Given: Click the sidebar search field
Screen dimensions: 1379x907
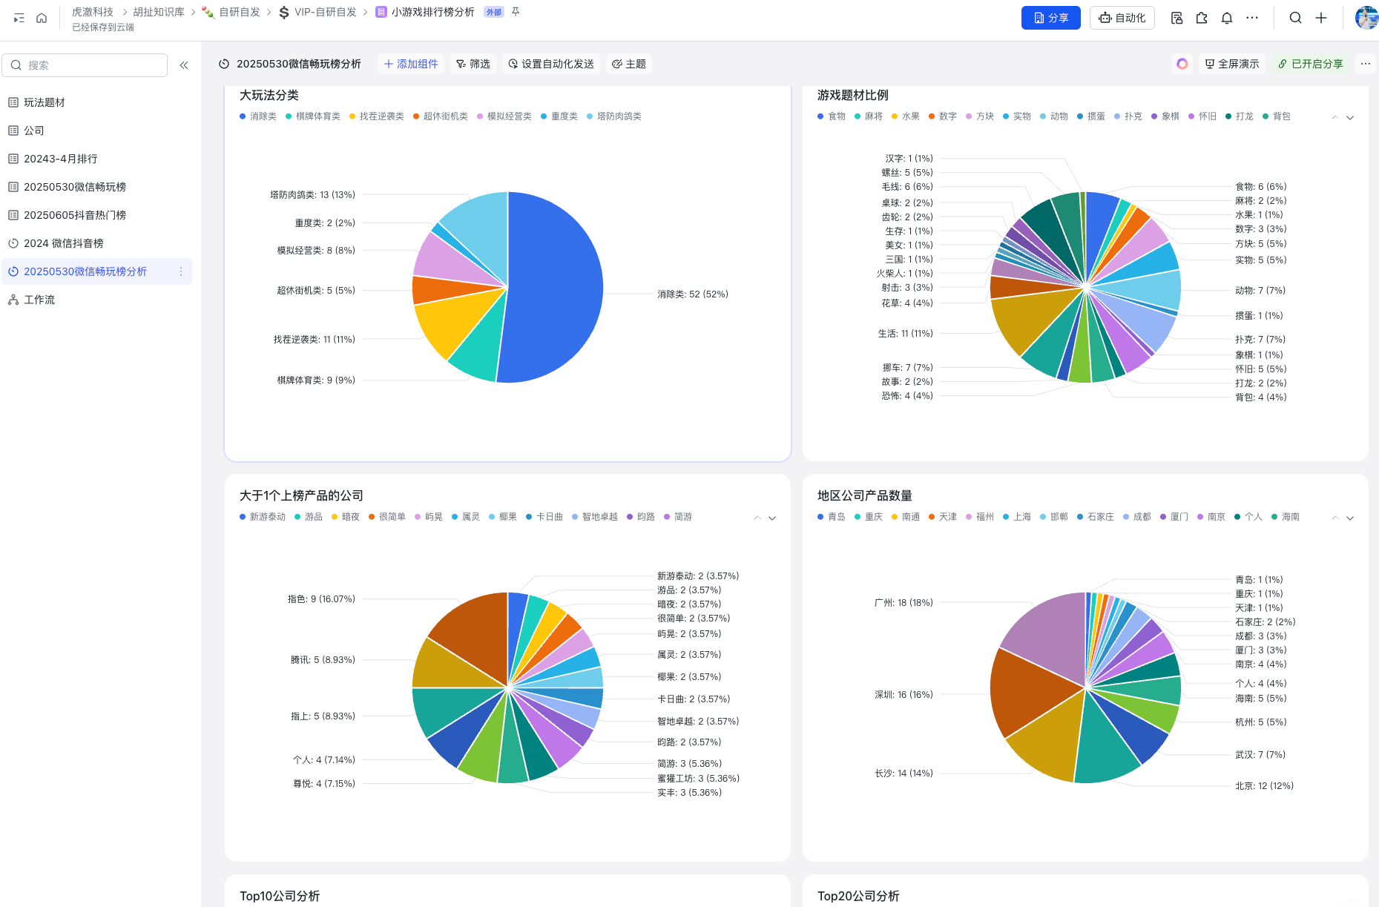Looking at the screenshot, I should click(85, 65).
